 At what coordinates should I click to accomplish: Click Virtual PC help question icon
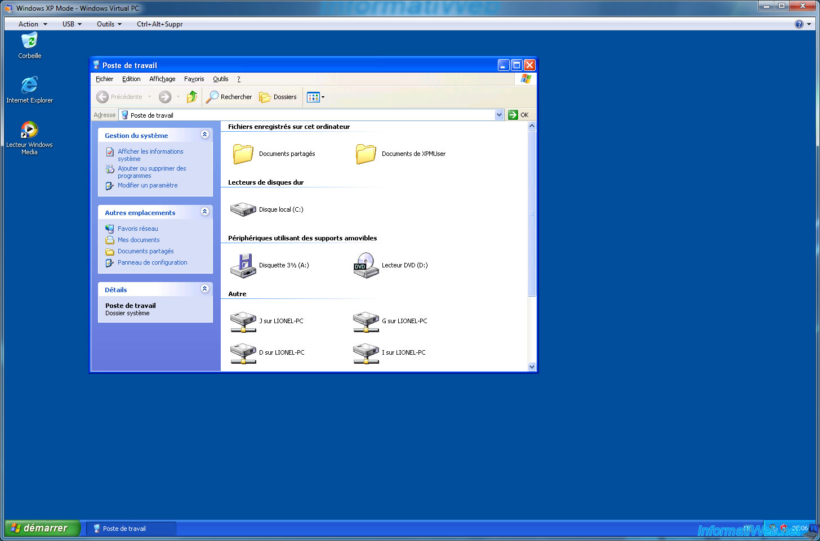click(799, 24)
